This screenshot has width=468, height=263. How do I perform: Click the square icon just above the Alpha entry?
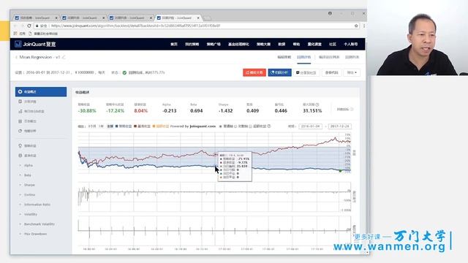(x=20, y=156)
